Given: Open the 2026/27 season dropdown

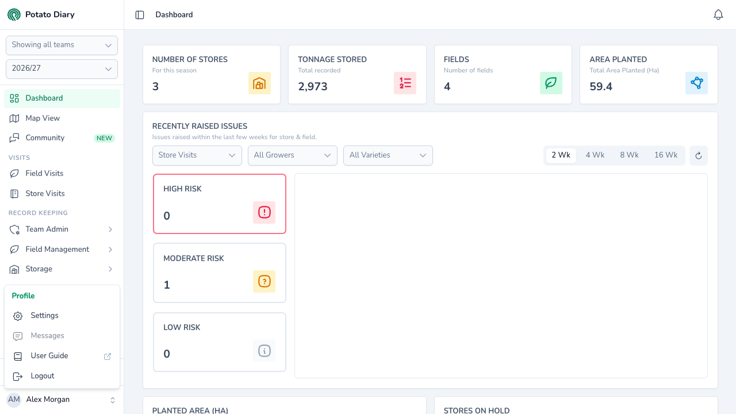Looking at the screenshot, I should (x=62, y=69).
